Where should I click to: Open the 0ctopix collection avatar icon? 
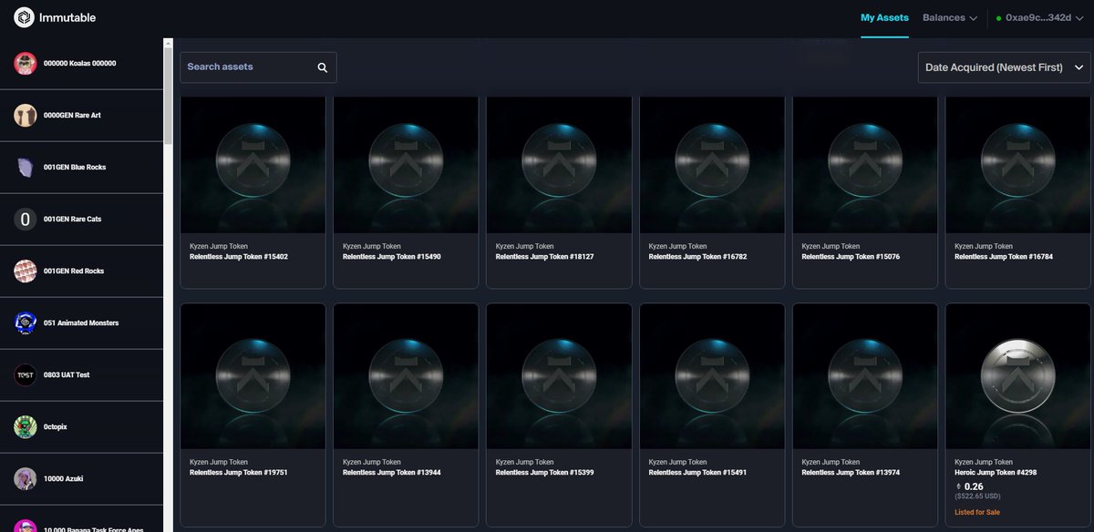pos(26,427)
